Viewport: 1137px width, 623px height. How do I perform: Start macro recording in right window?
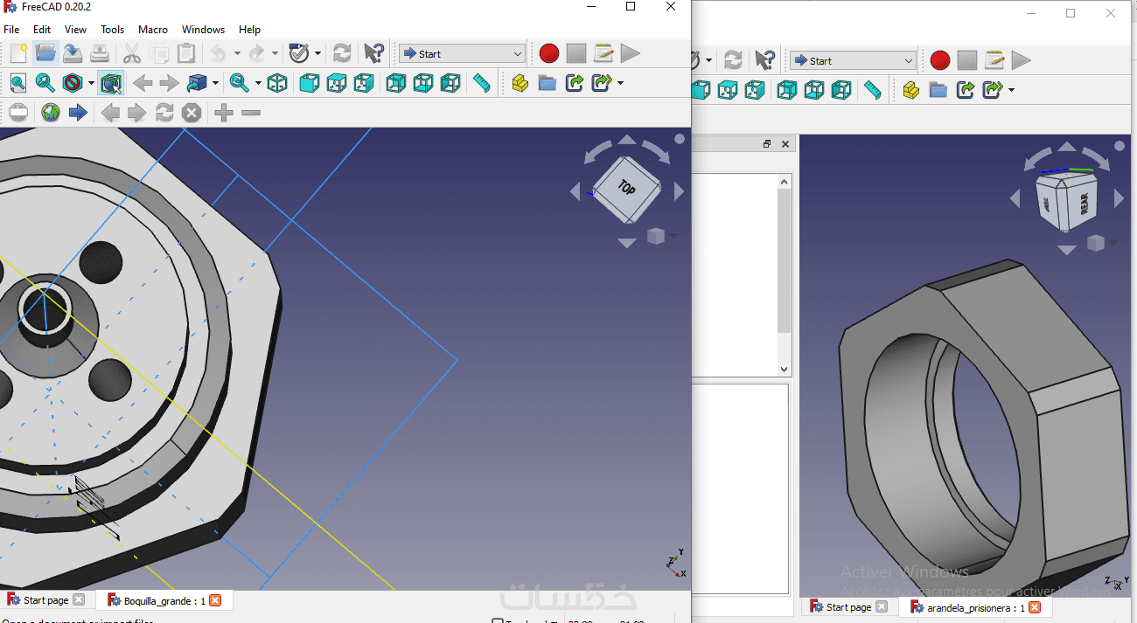(x=940, y=60)
